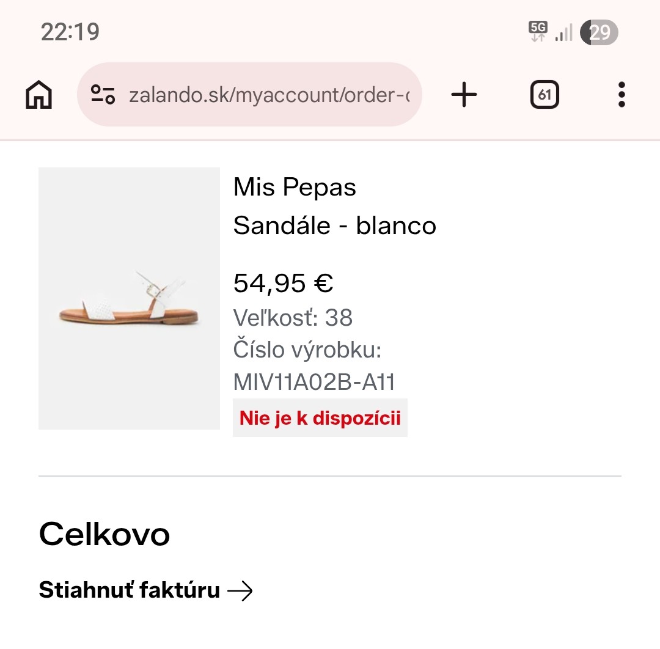Tap the Celkovo section heading
Viewport: 660px width, 649px height.
(105, 535)
